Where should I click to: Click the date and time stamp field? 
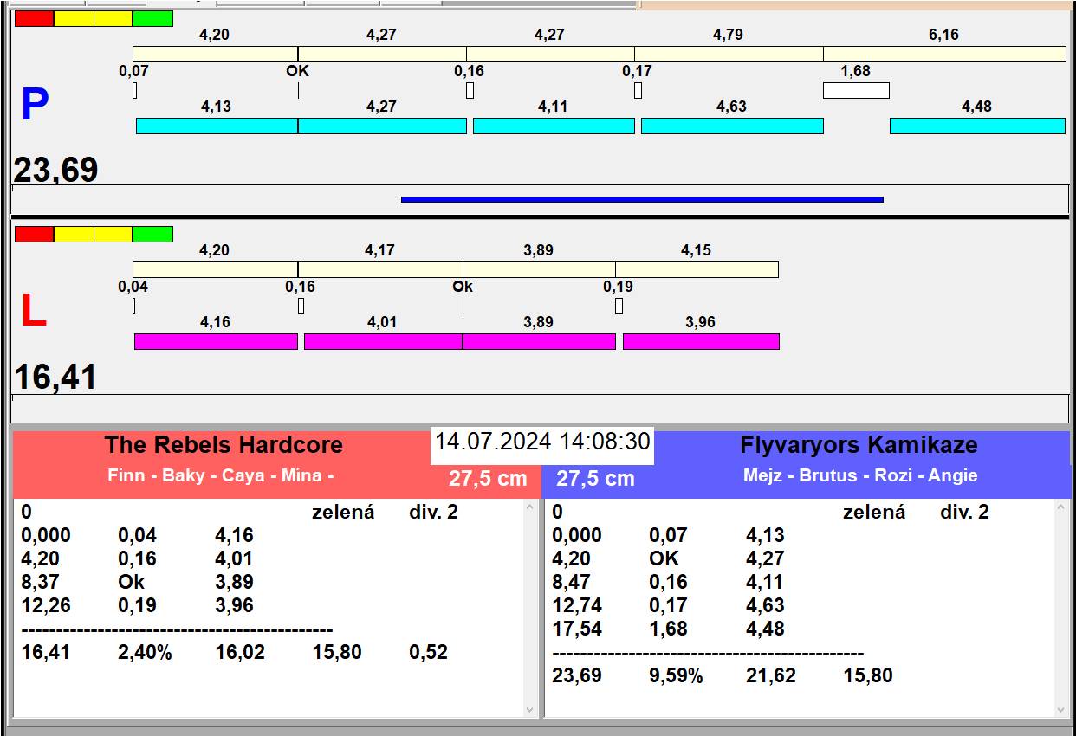pyautogui.click(x=542, y=442)
